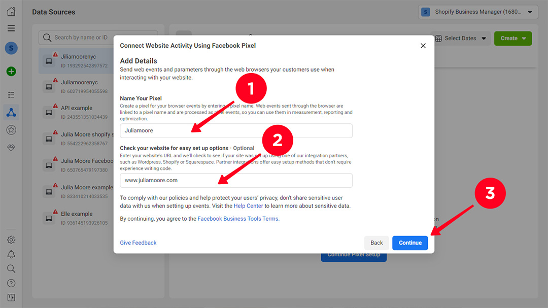Screen dimensions: 548x308
Task: Click the magnifier icon in search field
Action: pos(47,38)
